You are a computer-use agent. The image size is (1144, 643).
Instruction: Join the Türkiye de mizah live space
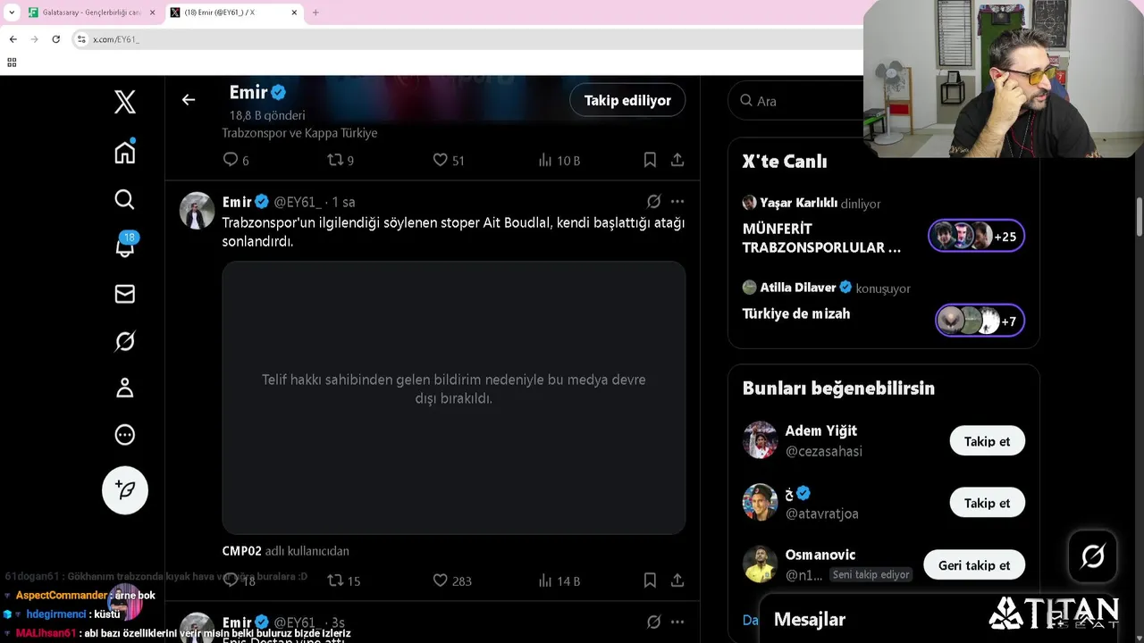pos(796,313)
